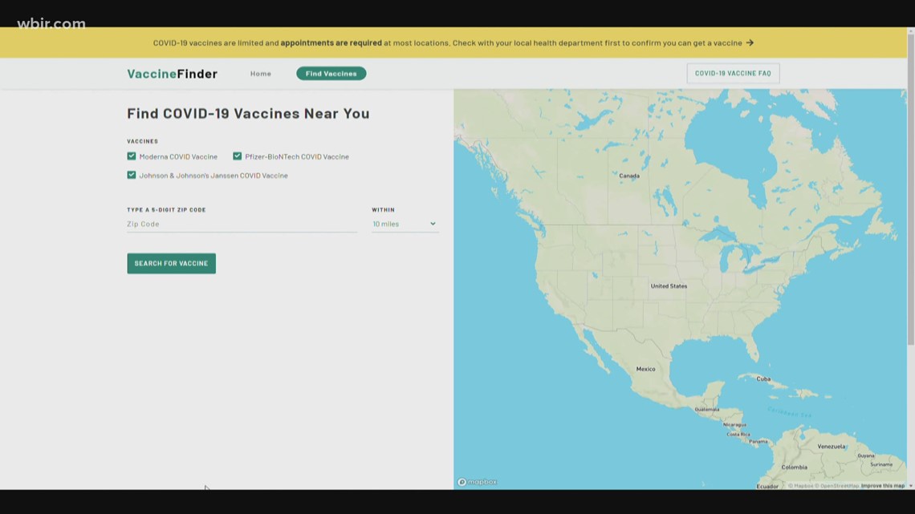This screenshot has height=514, width=915.
Task: Click the Find COVID-19 Vaccines Near You heading
Action: coord(248,113)
